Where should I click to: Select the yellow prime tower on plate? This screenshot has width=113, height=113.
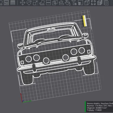(85, 21)
